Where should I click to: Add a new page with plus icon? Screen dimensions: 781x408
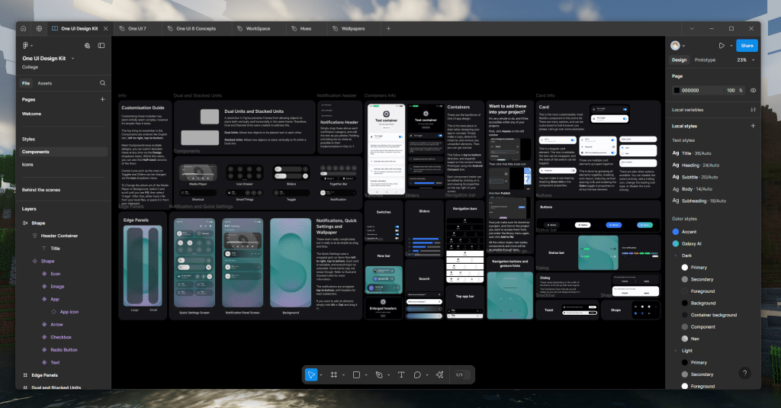point(103,99)
